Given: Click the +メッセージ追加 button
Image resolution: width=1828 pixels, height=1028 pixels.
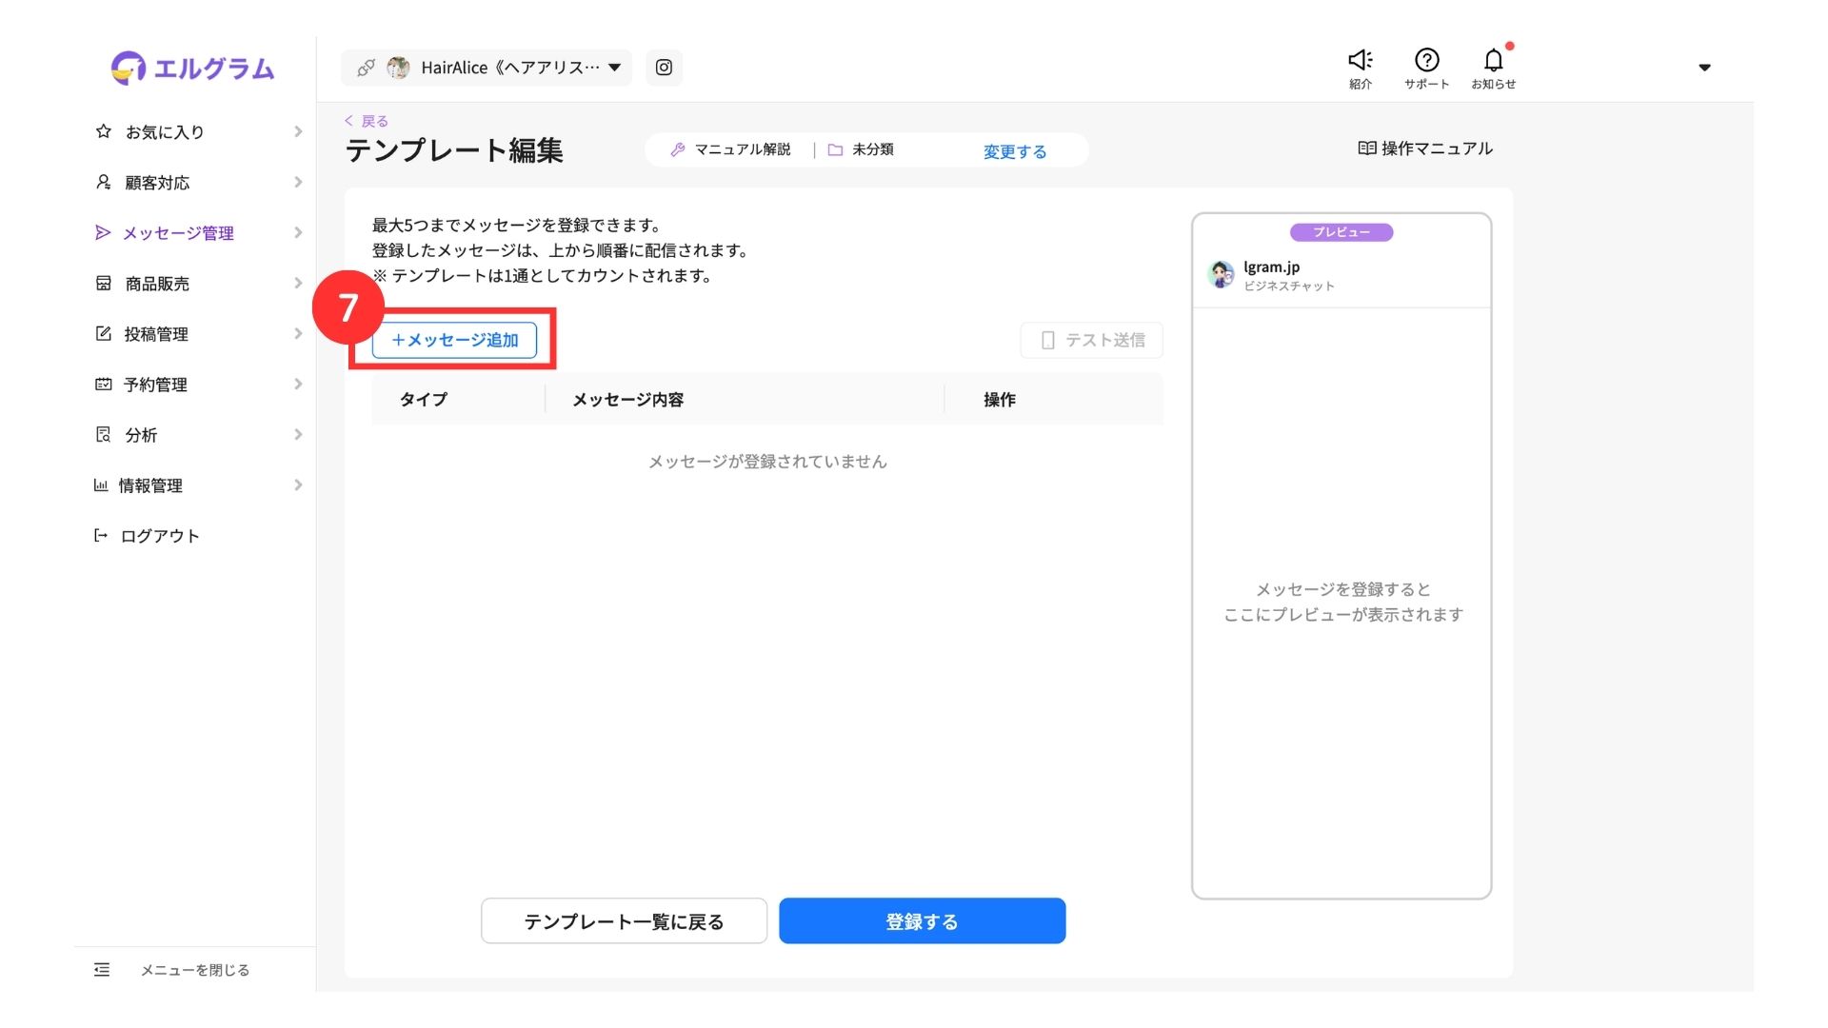Looking at the screenshot, I should coord(454,340).
